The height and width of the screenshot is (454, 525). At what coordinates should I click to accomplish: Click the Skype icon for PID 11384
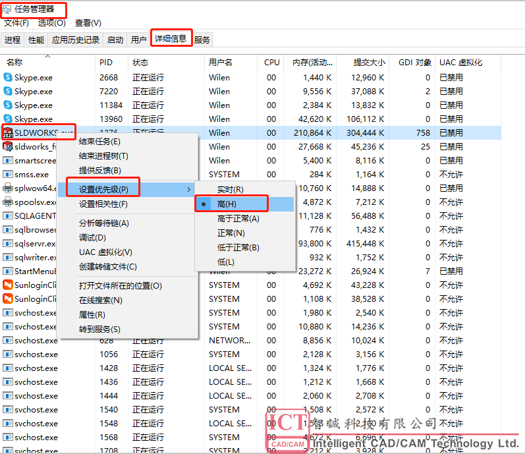coord(8,105)
